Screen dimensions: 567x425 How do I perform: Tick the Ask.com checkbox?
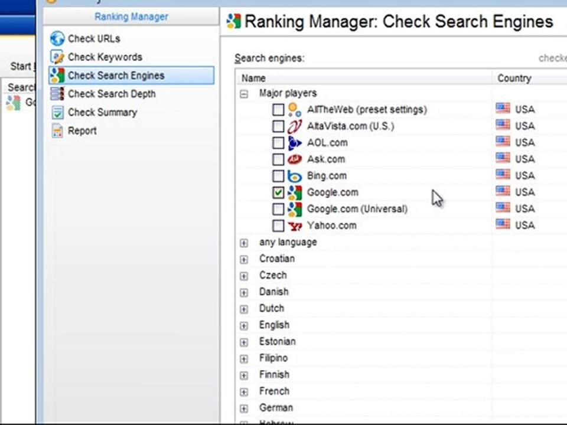coord(278,159)
